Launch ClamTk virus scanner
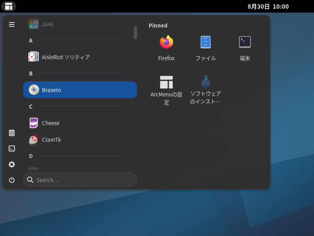314x236 pixels. coord(80,140)
